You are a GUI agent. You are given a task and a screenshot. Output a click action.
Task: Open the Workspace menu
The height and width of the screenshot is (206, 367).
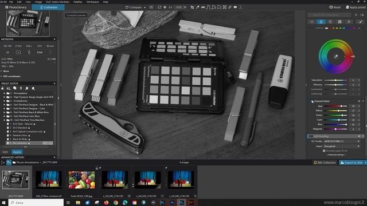[93, 2]
